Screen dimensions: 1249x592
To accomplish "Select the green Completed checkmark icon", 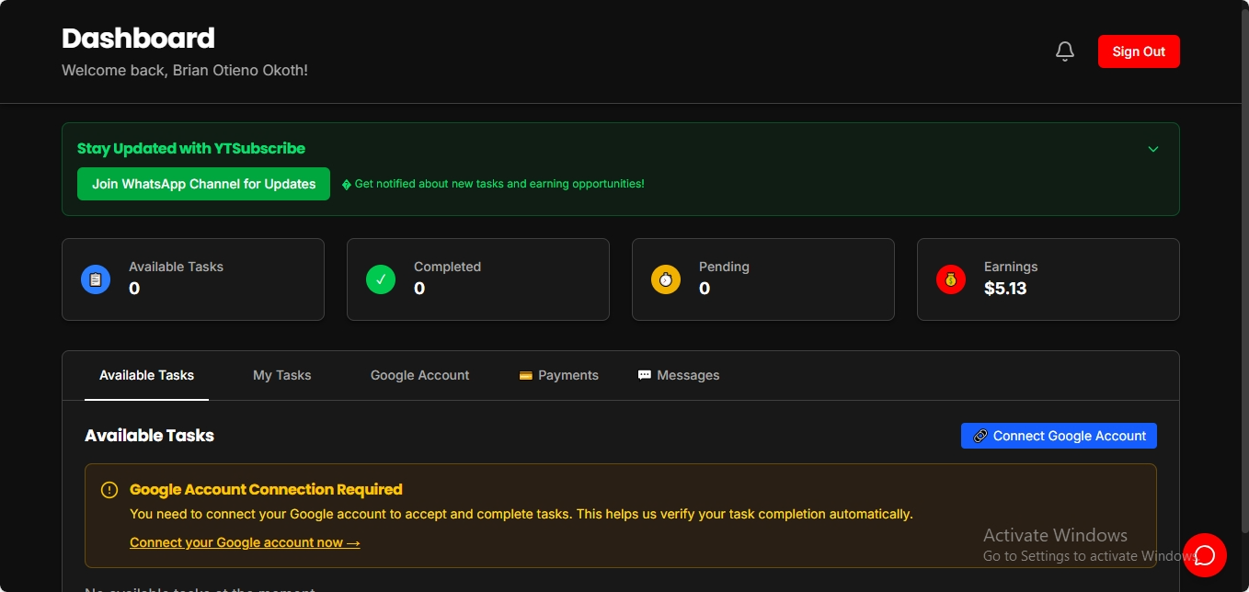I will click(x=380, y=279).
